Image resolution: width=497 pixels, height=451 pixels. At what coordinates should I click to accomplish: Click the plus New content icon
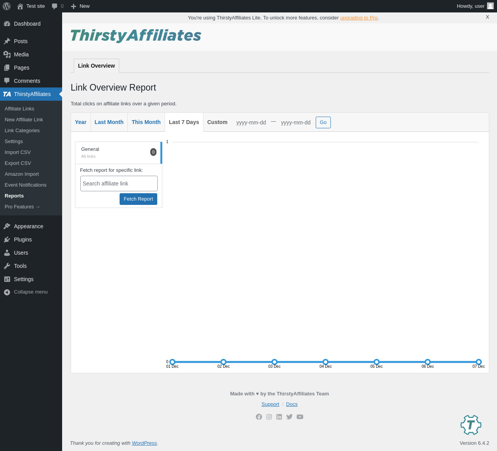[73, 6]
